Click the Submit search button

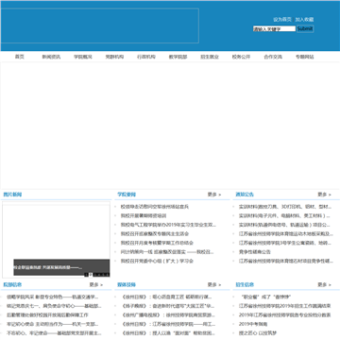[x=305, y=29]
